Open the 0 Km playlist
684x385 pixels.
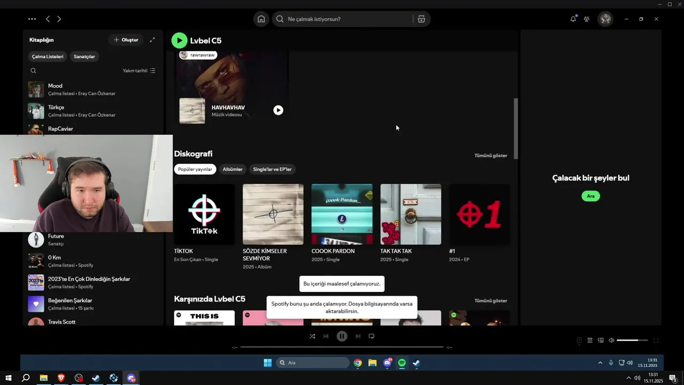(x=94, y=261)
